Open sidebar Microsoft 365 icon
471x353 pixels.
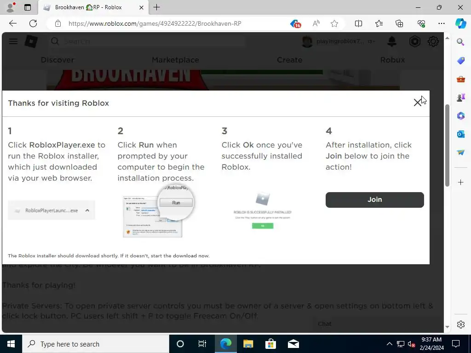point(460,115)
